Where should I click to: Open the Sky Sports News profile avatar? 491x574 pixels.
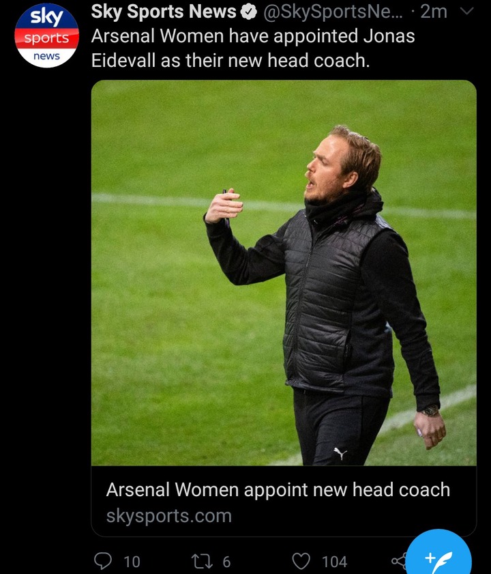[46, 36]
